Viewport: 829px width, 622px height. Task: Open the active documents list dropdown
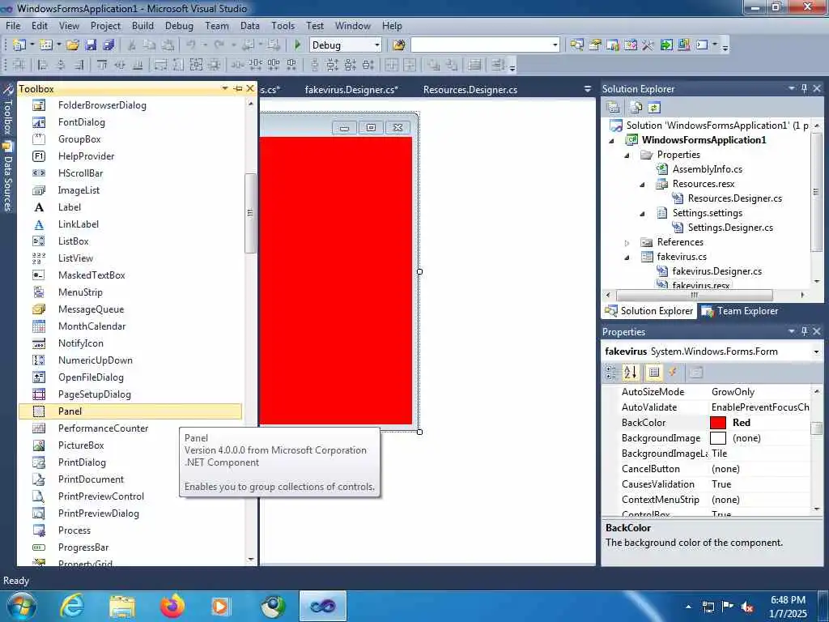pyautogui.click(x=588, y=89)
